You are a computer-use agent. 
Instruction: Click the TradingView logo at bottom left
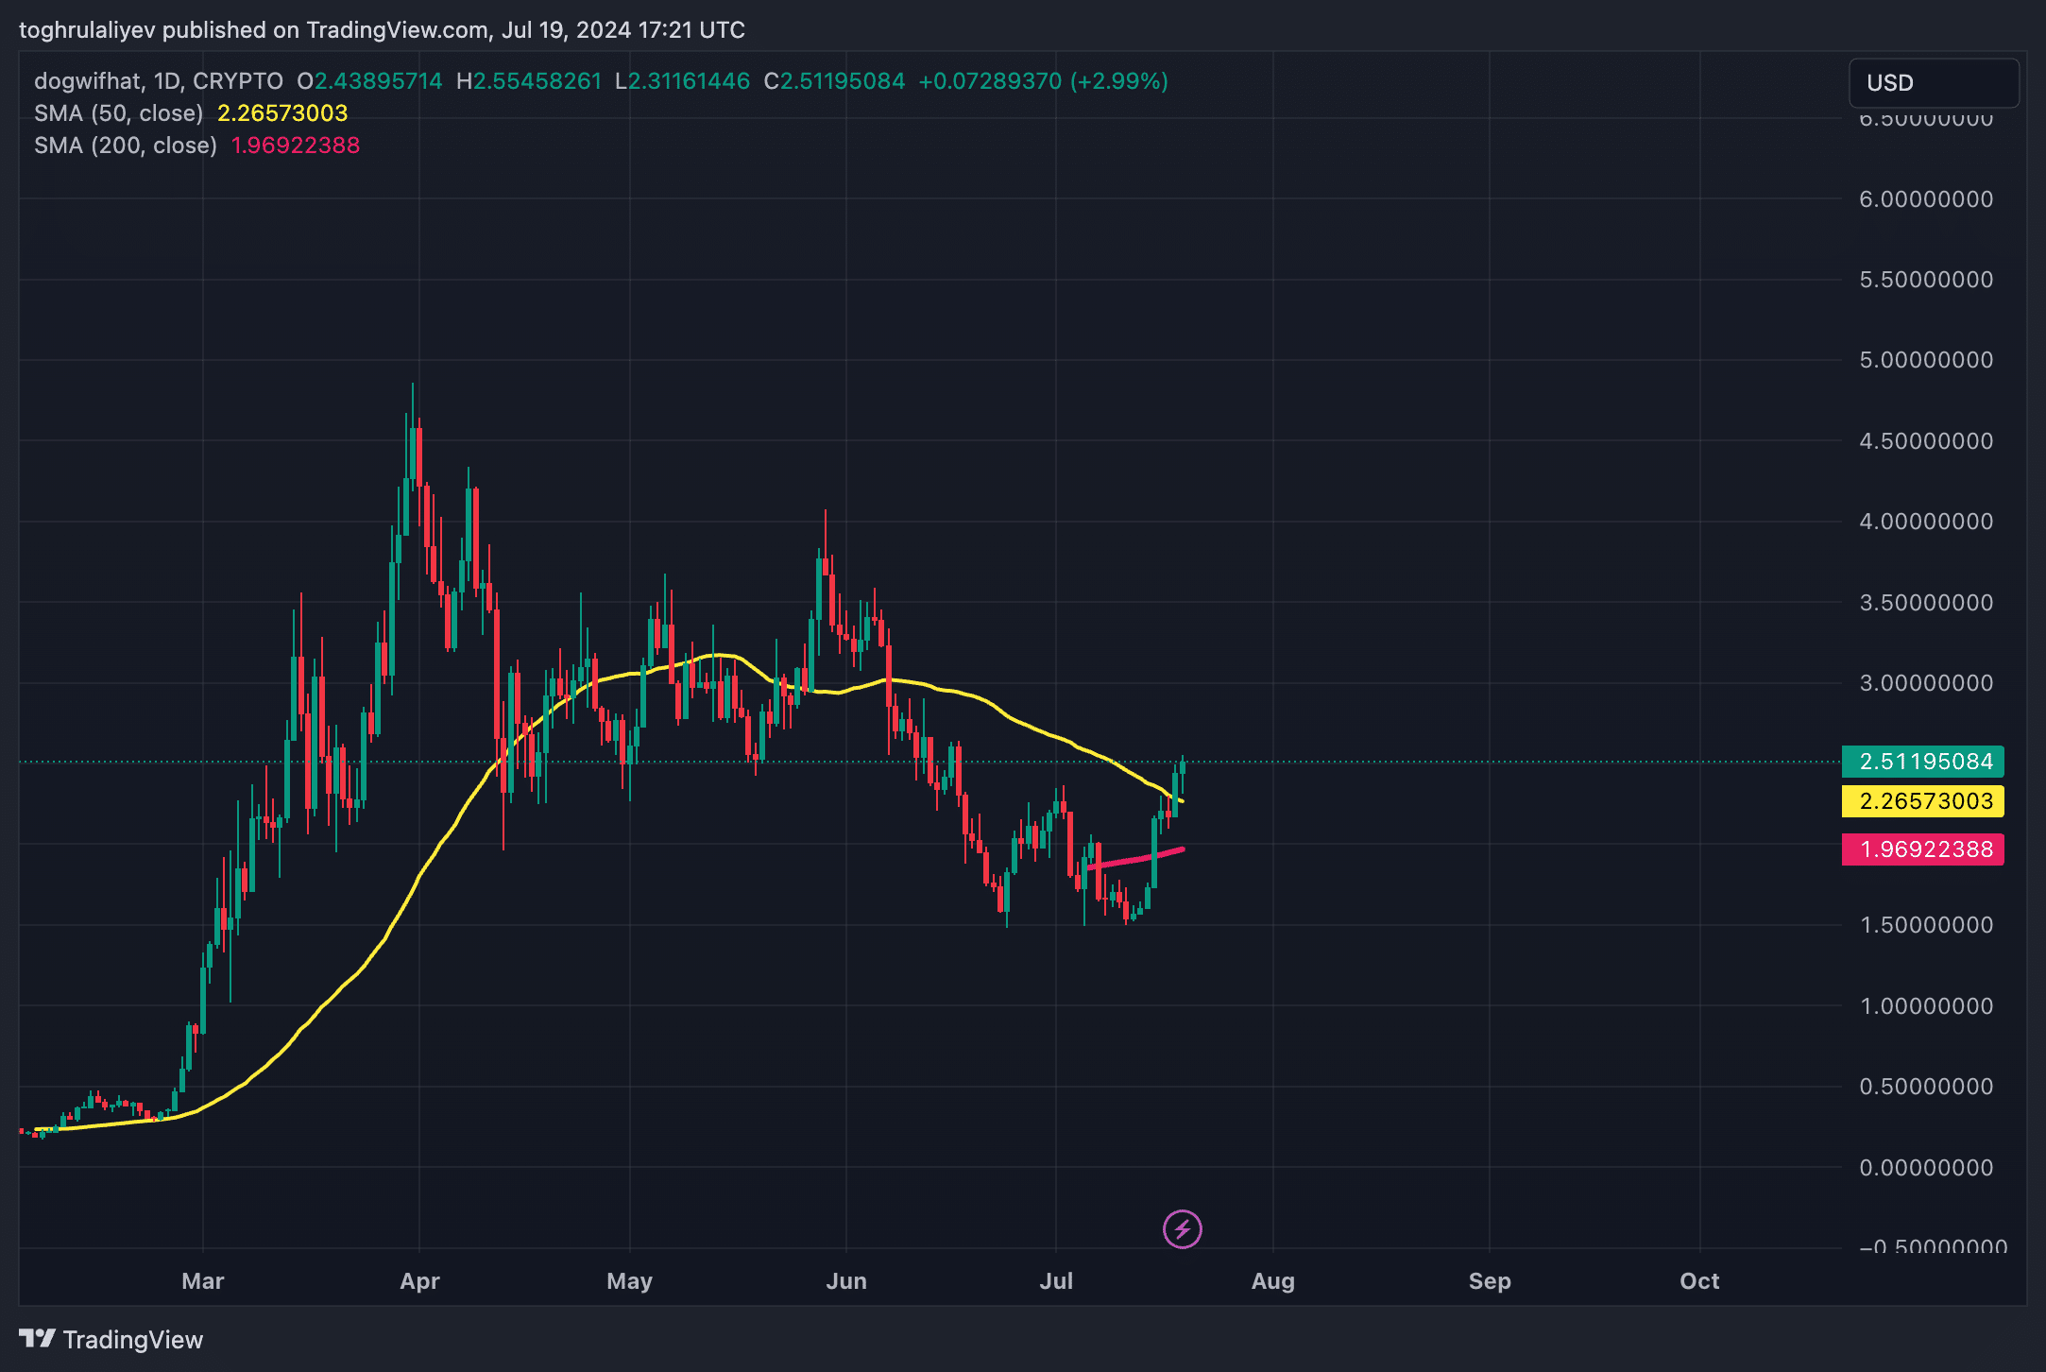(x=111, y=1339)
